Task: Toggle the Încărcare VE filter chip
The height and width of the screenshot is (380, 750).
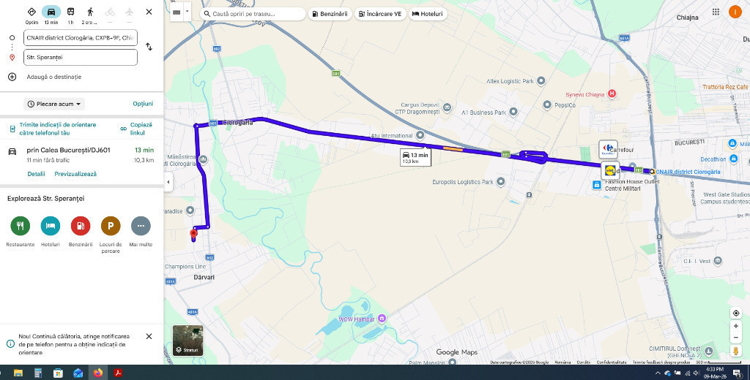Action: pos(380,14)
